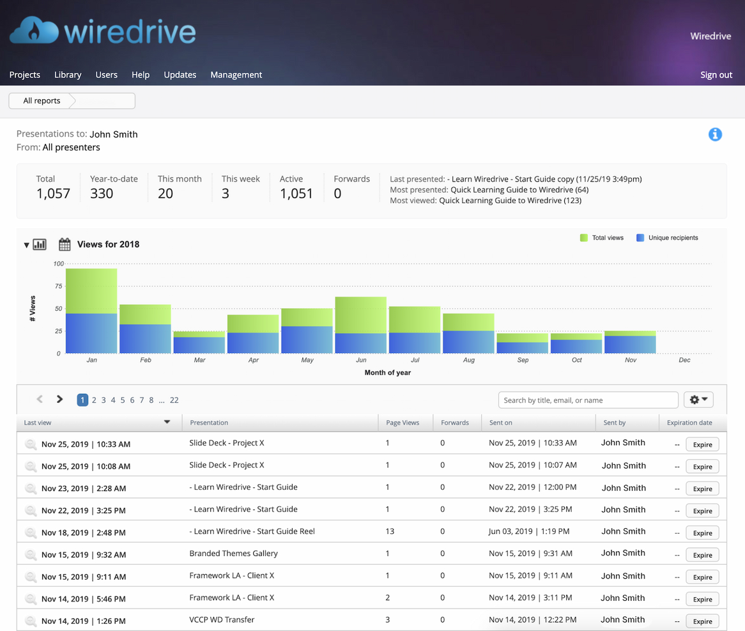Expire the Nov 25 10:08 AM presentation
This screenshot has width=745, height=631.
[702, 467]
